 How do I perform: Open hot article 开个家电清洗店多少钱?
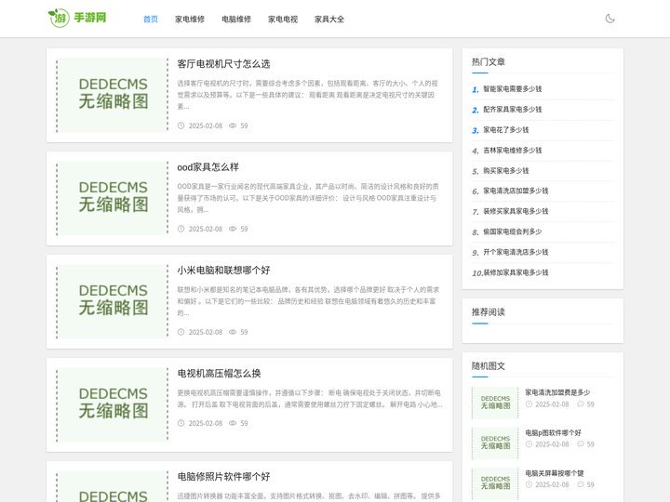[x=516, y=252]
